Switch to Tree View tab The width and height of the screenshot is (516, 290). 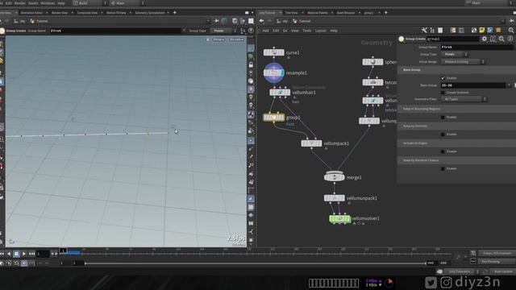pos(291,13)
